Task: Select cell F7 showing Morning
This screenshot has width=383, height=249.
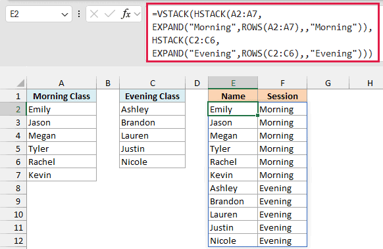Action: [x=282, y=175]
